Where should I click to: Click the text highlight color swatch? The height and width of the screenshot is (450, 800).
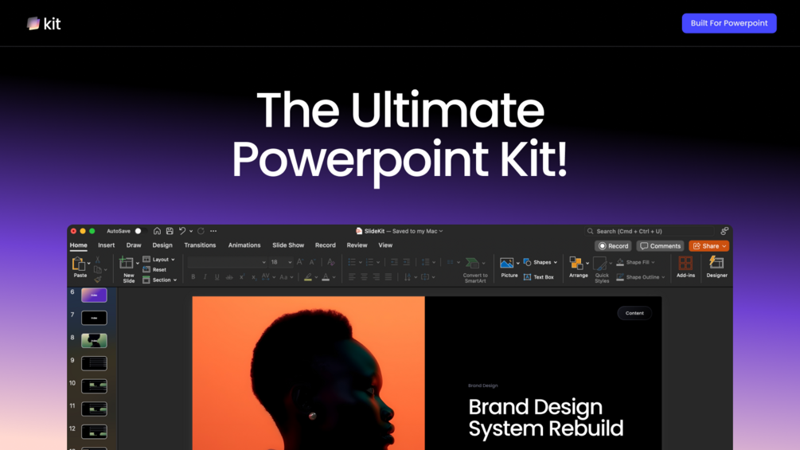[x=307, y=277]
